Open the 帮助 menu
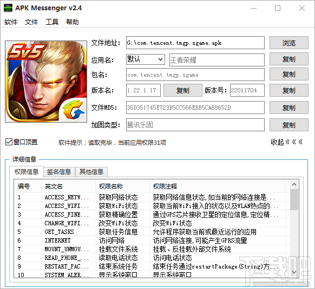 (x=73, y=22)
